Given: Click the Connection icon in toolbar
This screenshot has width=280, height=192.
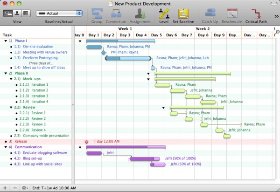Looking at the screenshot, I should (x=116, y=14).
